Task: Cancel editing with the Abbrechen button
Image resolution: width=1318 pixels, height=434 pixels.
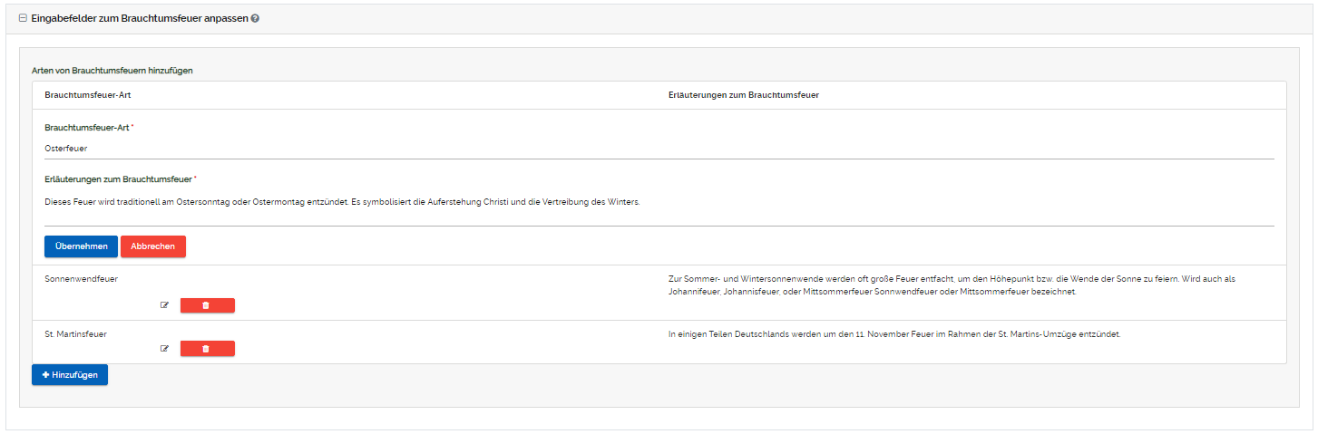Action: (x=153, y=246)
